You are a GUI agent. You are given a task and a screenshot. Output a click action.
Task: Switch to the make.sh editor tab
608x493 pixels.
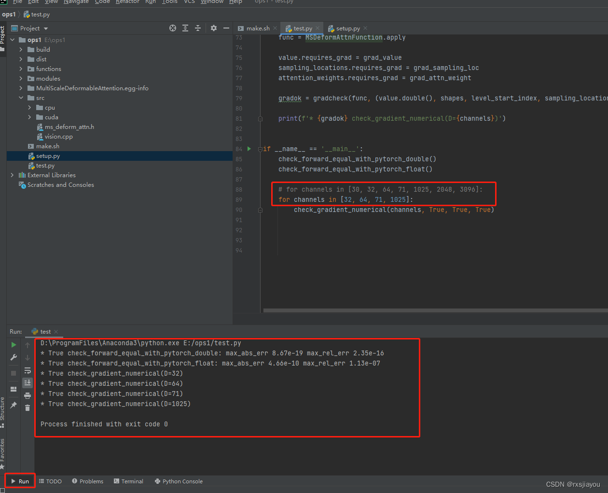click(258, 28)
